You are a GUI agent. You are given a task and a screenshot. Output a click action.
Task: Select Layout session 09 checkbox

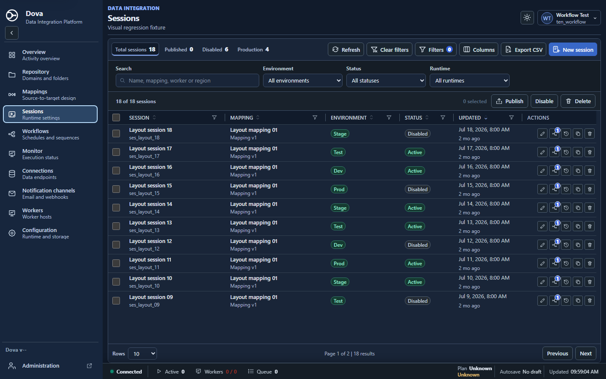pos(117,301)
